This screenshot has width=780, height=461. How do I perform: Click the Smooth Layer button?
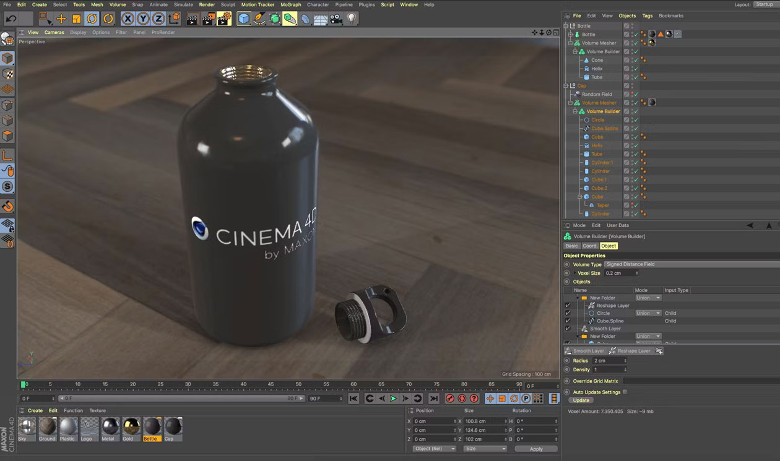click(584, 351)
